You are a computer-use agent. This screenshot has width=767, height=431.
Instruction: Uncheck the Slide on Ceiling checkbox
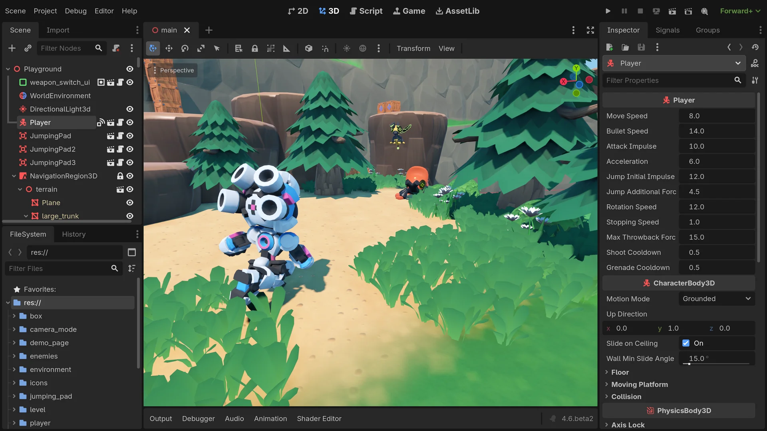click(686, 343)
